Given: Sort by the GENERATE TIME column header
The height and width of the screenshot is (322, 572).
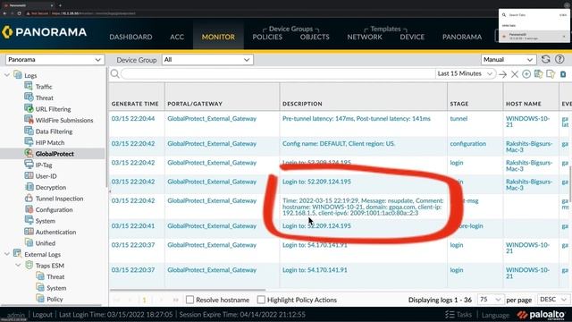Looking at the screenshot, I should (135, 104).
